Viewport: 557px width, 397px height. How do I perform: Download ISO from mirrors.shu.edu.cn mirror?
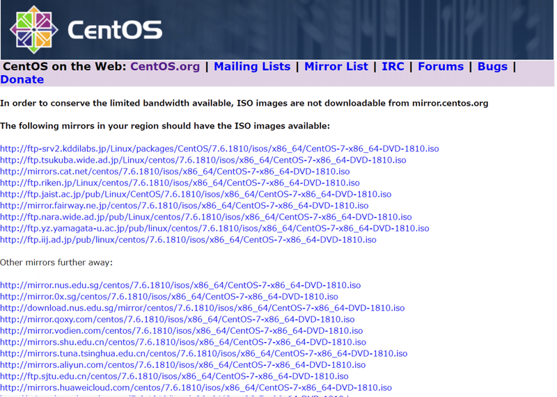183,342
